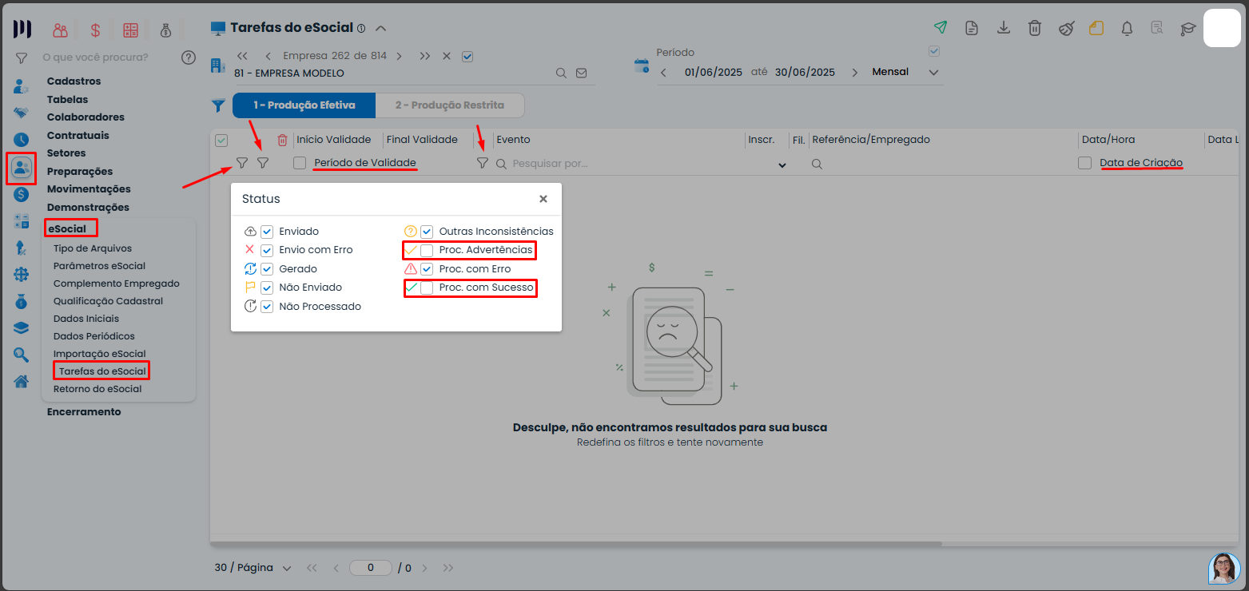
Task: Uncheck the Enviado status checkbox
Action: 267,232
